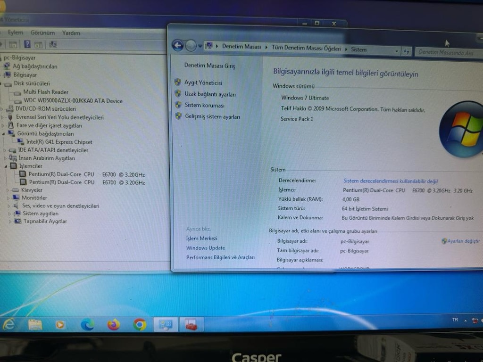Expand the DVD/CD-ROM sürücüleri node

coord(2,109)
